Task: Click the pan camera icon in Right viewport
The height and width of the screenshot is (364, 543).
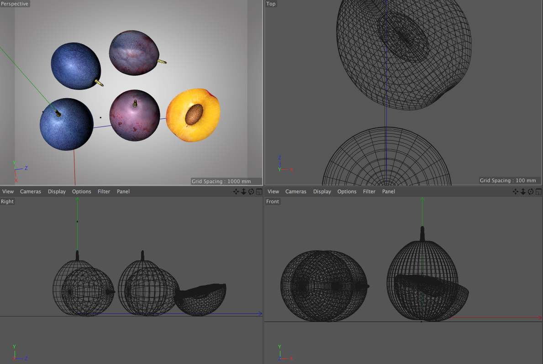Action: 236,192
